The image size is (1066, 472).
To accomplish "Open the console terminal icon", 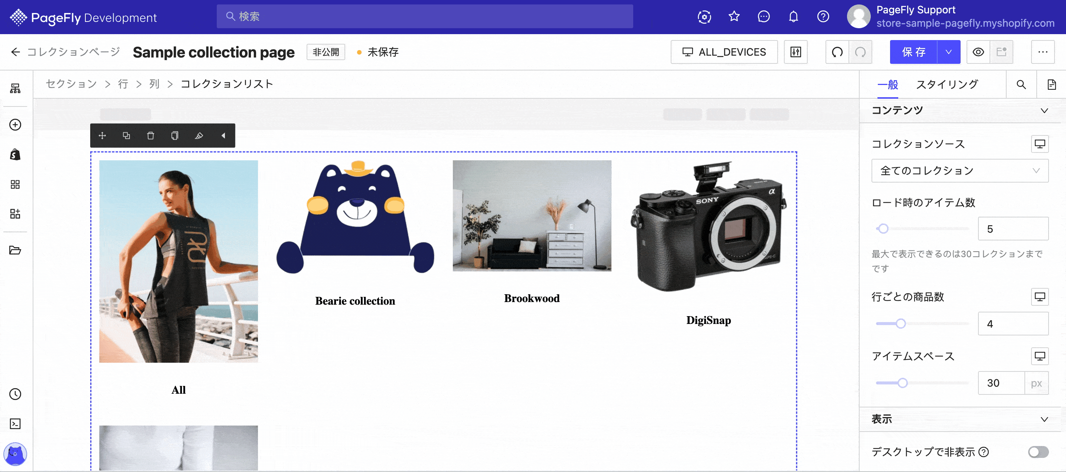I will tap(15, 424).
